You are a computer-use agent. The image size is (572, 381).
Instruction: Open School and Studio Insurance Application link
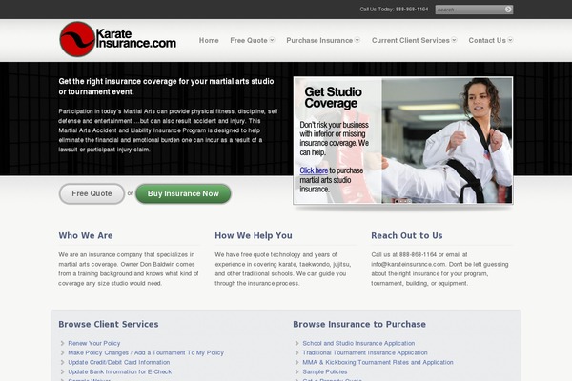coord(358,344)
